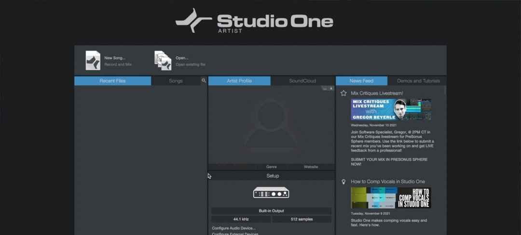
Task: Click the Built-in Output device field
Action: [271, 211]
